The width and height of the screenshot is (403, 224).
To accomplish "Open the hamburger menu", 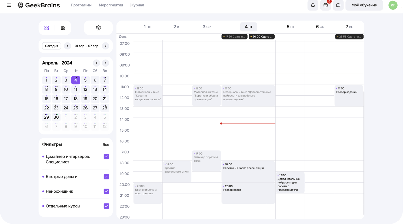I will click(x=9, y=5).
